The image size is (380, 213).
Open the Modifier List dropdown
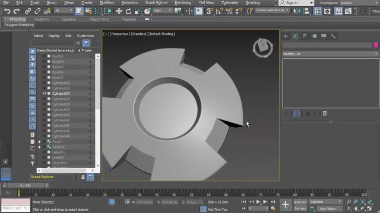click(x=331, y=54)
